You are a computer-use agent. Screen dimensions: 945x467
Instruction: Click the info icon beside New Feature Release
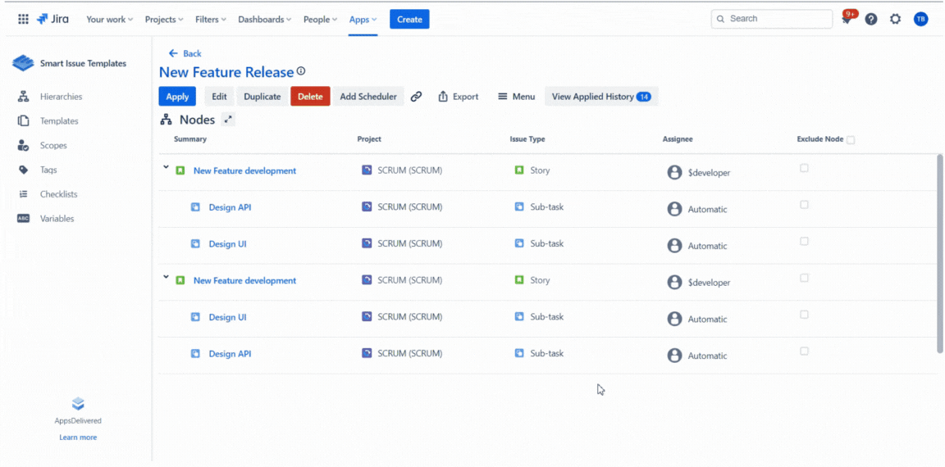pos(301,72)
